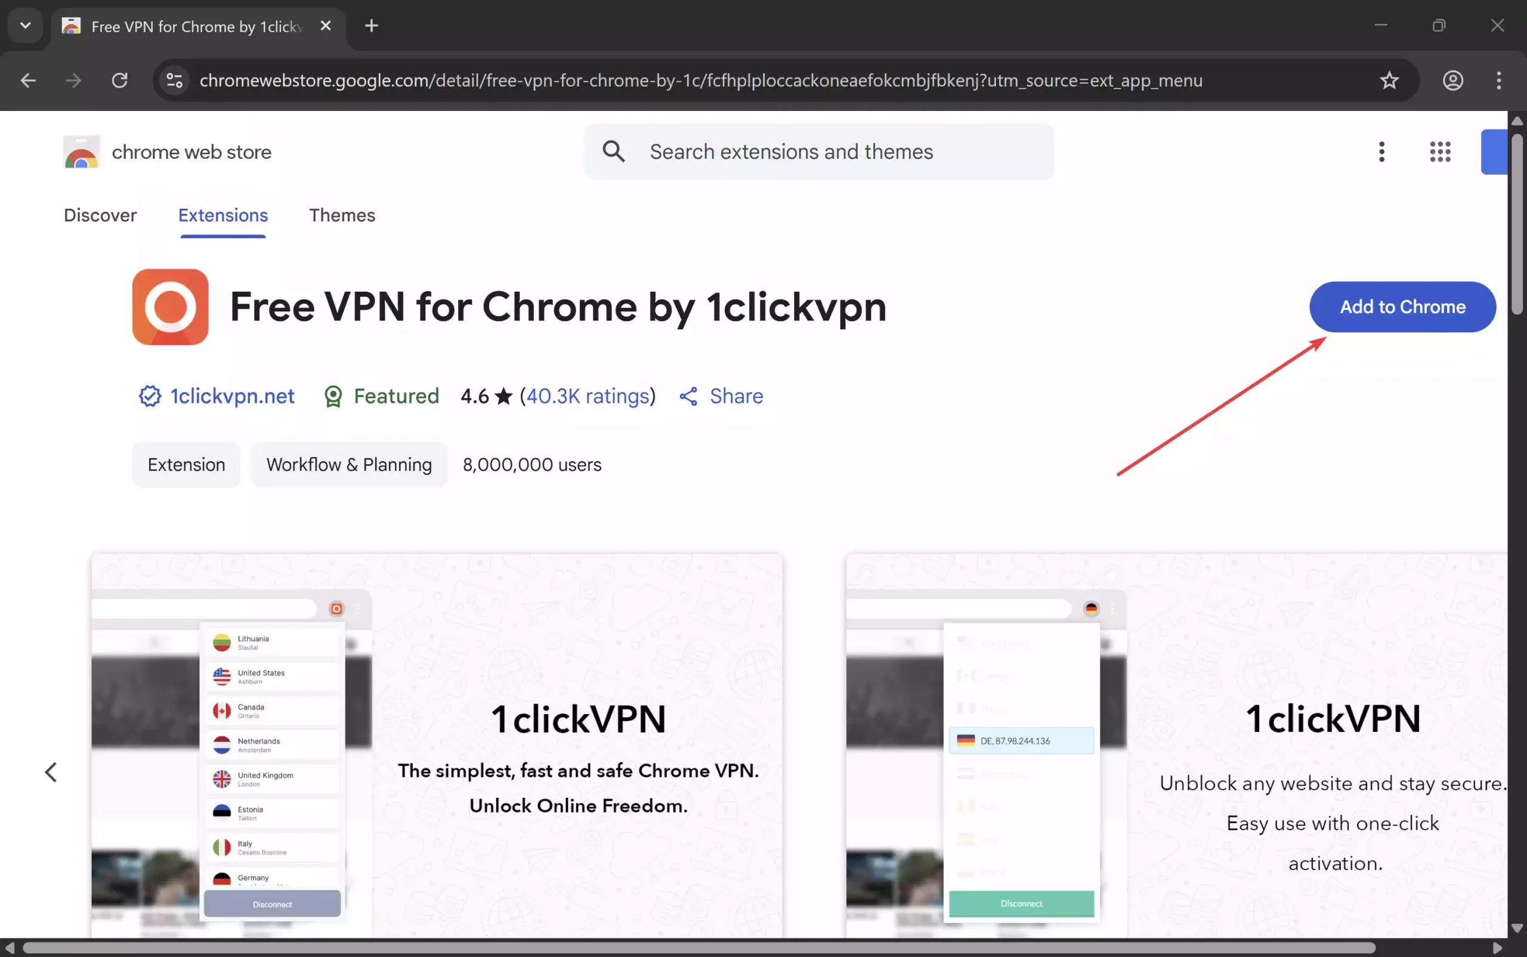Open the 40.3K ratings link
Viewport: 1527px width, 957px height.
(588, 396)
